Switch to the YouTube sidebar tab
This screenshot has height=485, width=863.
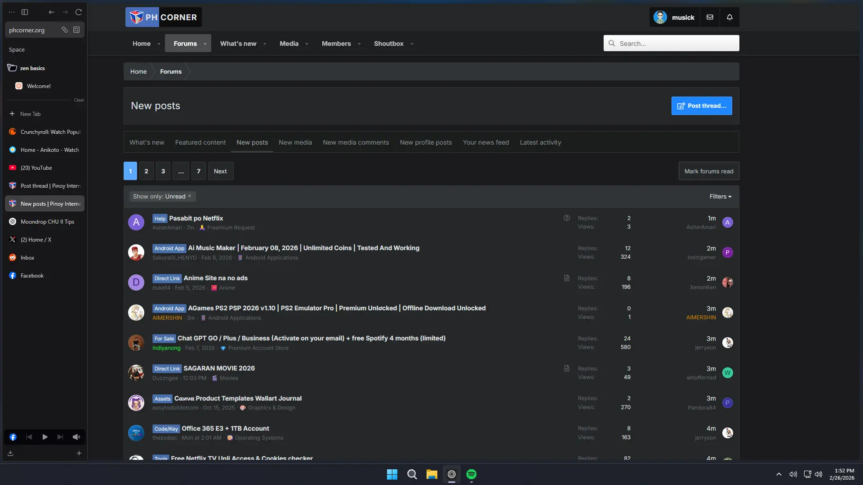coord(44,168)
